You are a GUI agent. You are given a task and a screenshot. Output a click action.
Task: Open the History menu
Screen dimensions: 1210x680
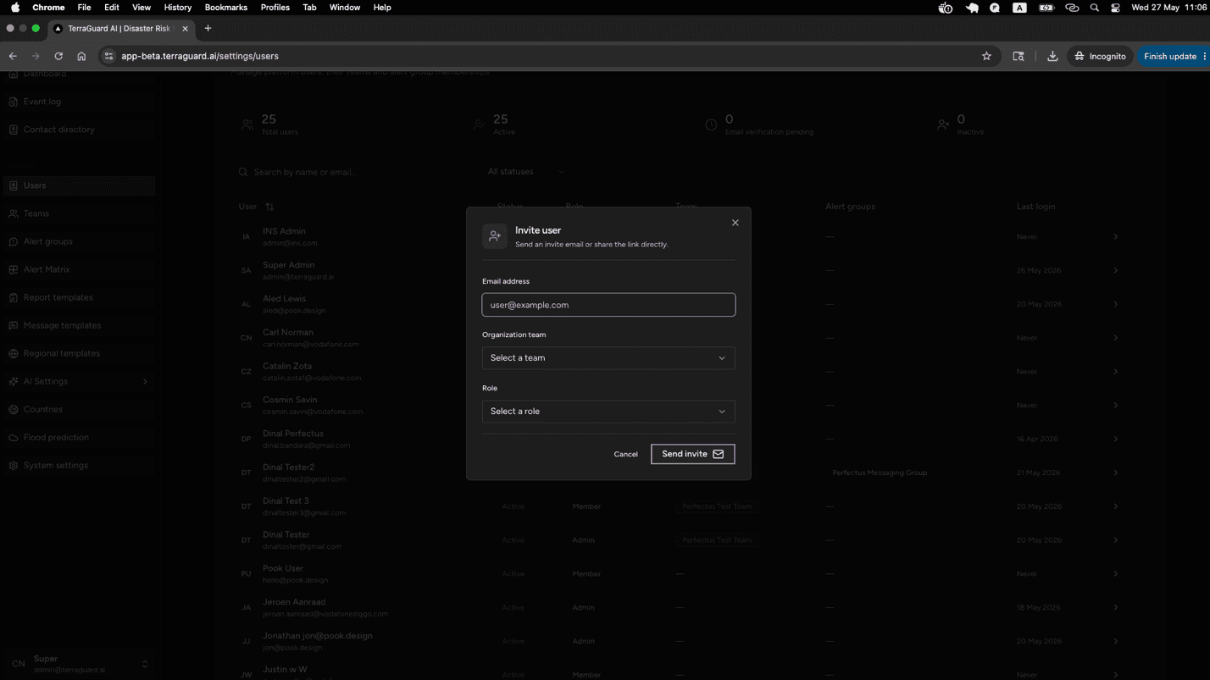(x=177, y=7)
